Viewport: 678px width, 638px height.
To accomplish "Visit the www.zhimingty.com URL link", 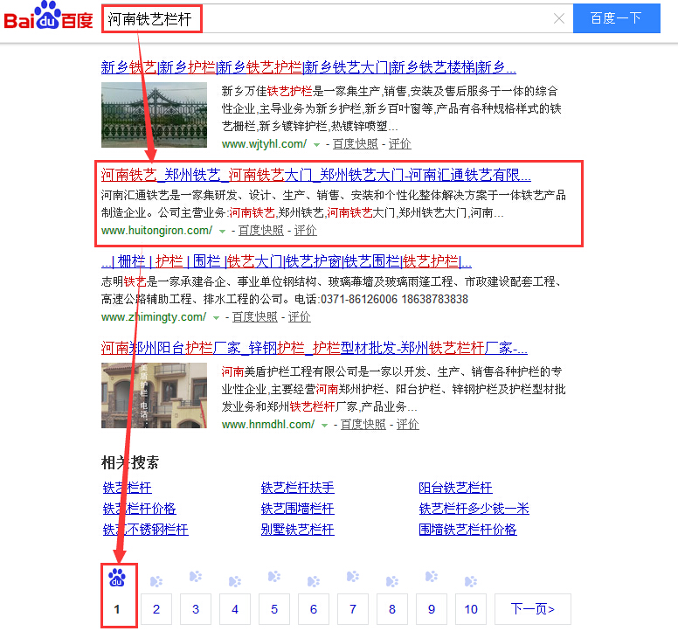I will [154, 317].
